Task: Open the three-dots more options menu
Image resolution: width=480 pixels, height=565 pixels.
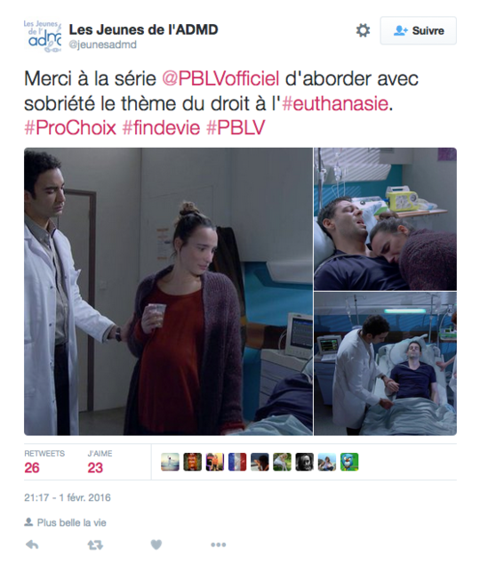Action: point(219,545)
